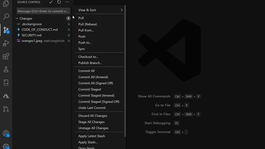Click the commit message input field
265x149 pixels.
[x=43, y=11]
